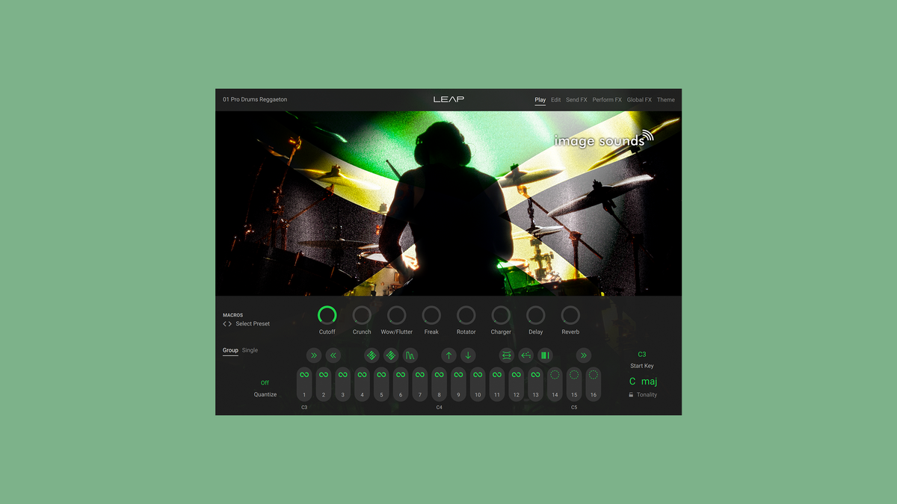Click the preset name 01 Pro Drums Reggaeton
Viewport: 897px width, 504px height.
click(x=255, y=99)
